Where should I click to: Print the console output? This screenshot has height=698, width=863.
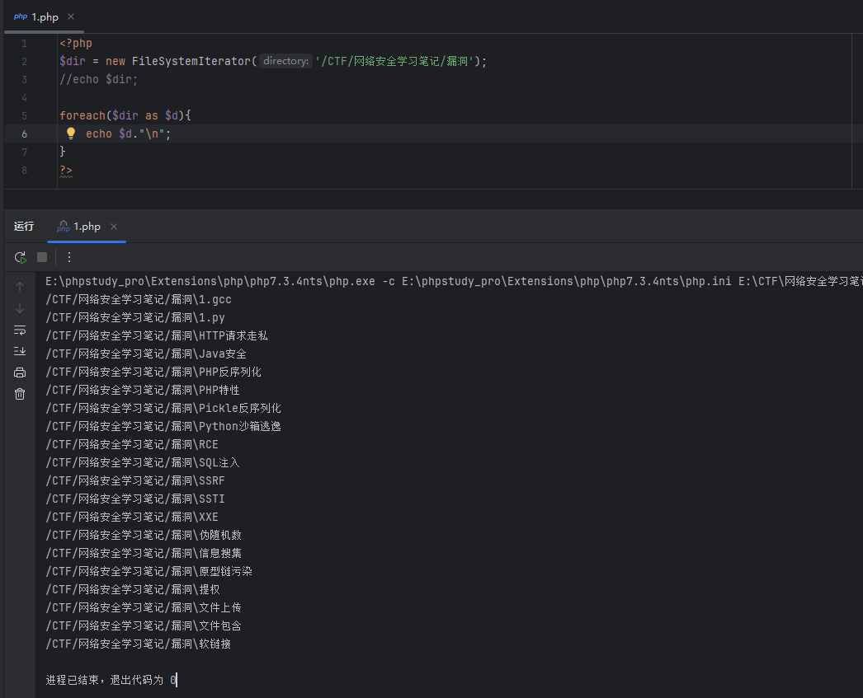20,372
